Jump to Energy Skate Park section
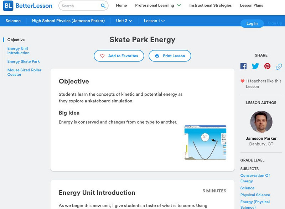285x209 pixels. click(x=24, y=61)
